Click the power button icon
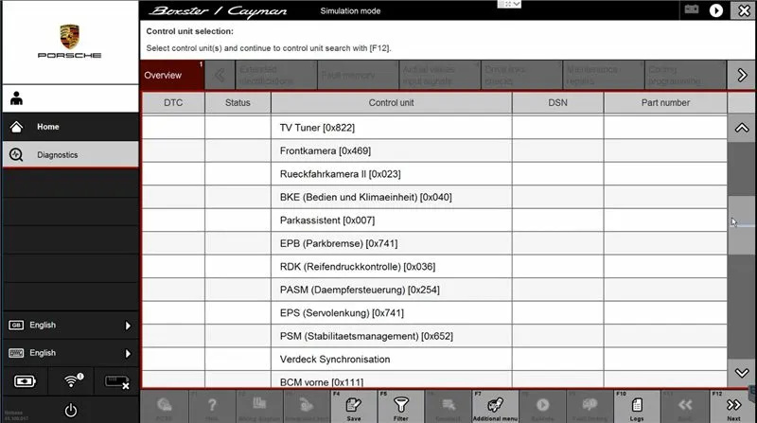This screenshot has width=757, height=423. coord(70,410)
